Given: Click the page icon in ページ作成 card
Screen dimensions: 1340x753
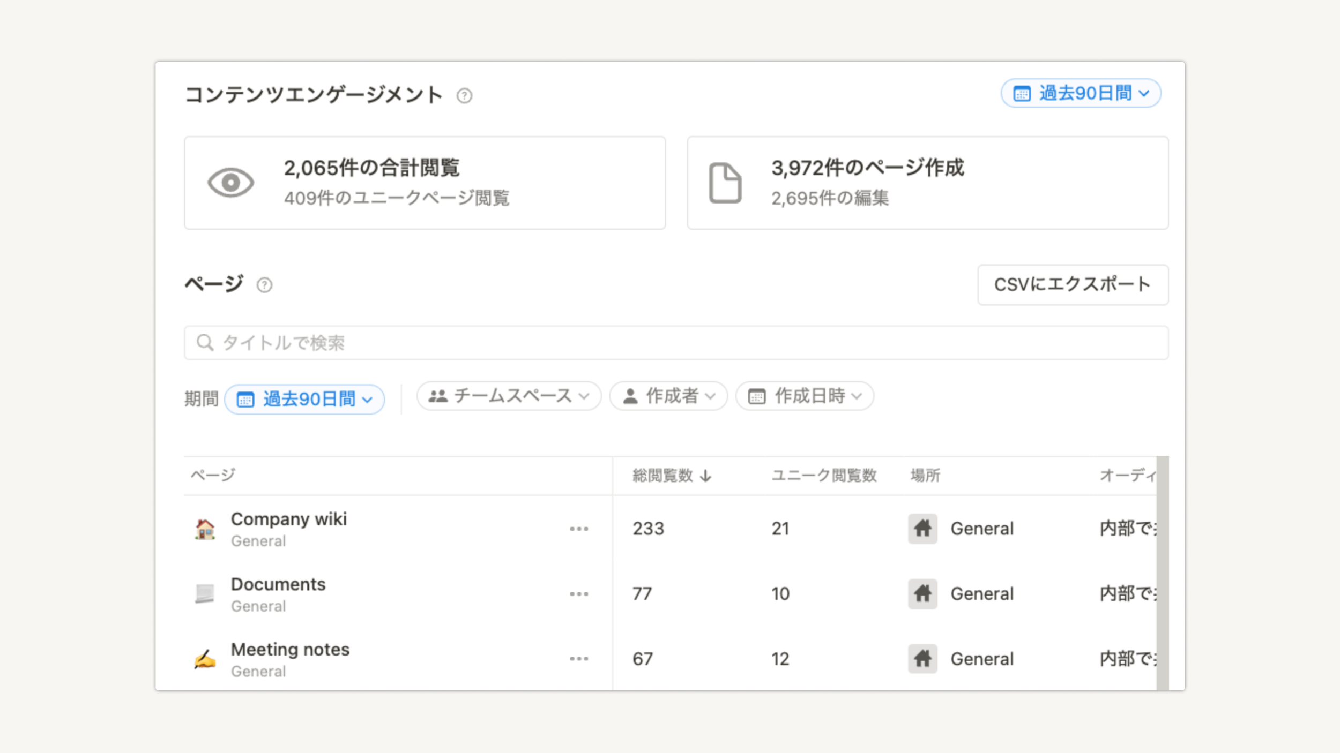Looking at the screenshot, I should 725,183.
